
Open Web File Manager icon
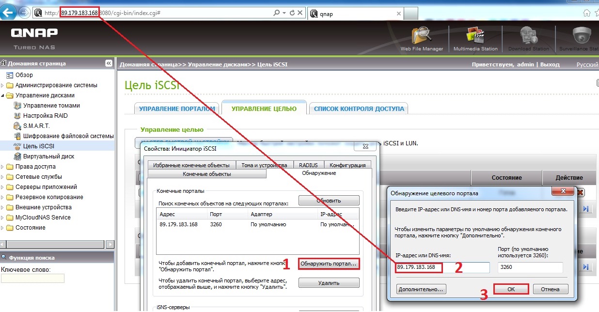pos(422,38)
